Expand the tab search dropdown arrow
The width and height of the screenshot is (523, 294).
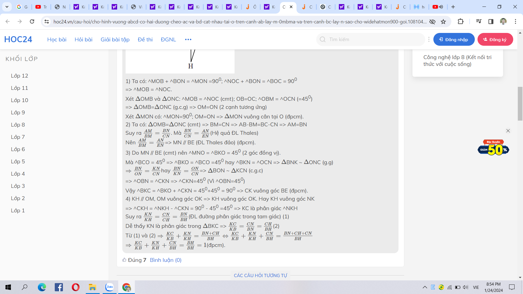(7, 7)
